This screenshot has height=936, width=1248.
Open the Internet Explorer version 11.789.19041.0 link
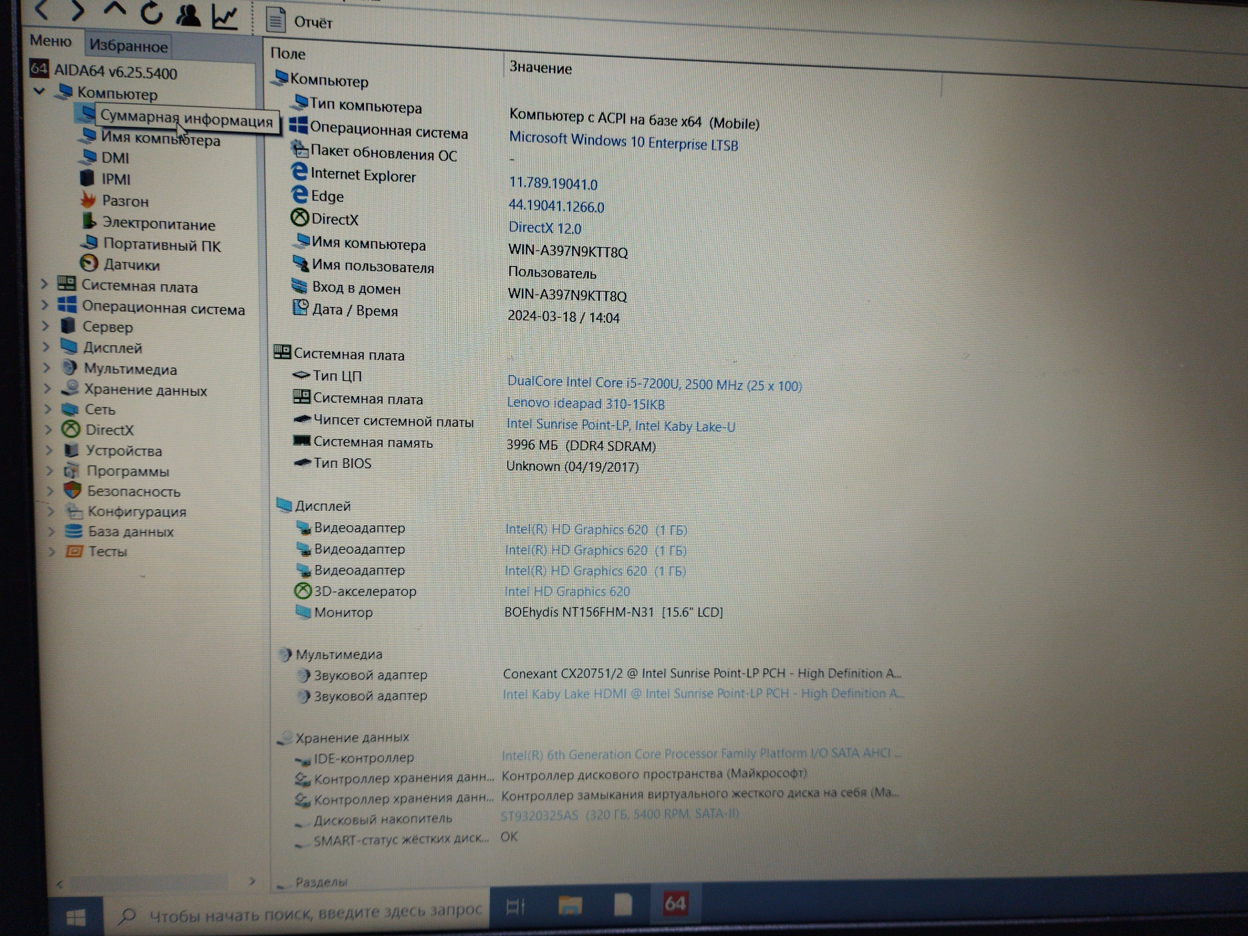tap(552, 184)
